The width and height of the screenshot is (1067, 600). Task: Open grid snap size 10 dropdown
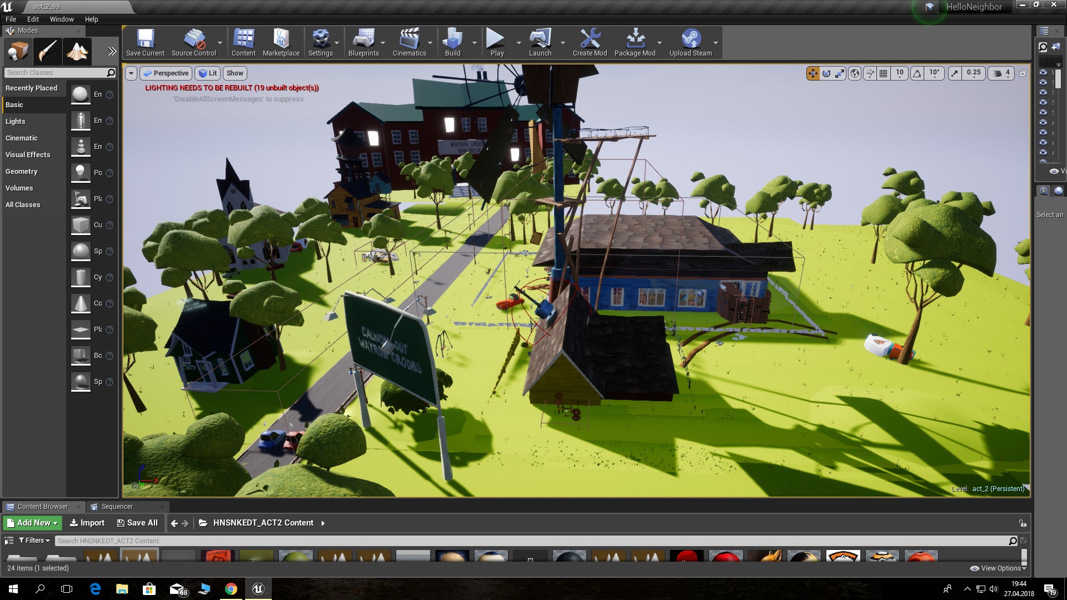[x=900, y=73]
